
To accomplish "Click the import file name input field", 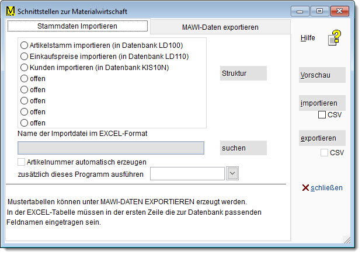I will click(111, 148).
